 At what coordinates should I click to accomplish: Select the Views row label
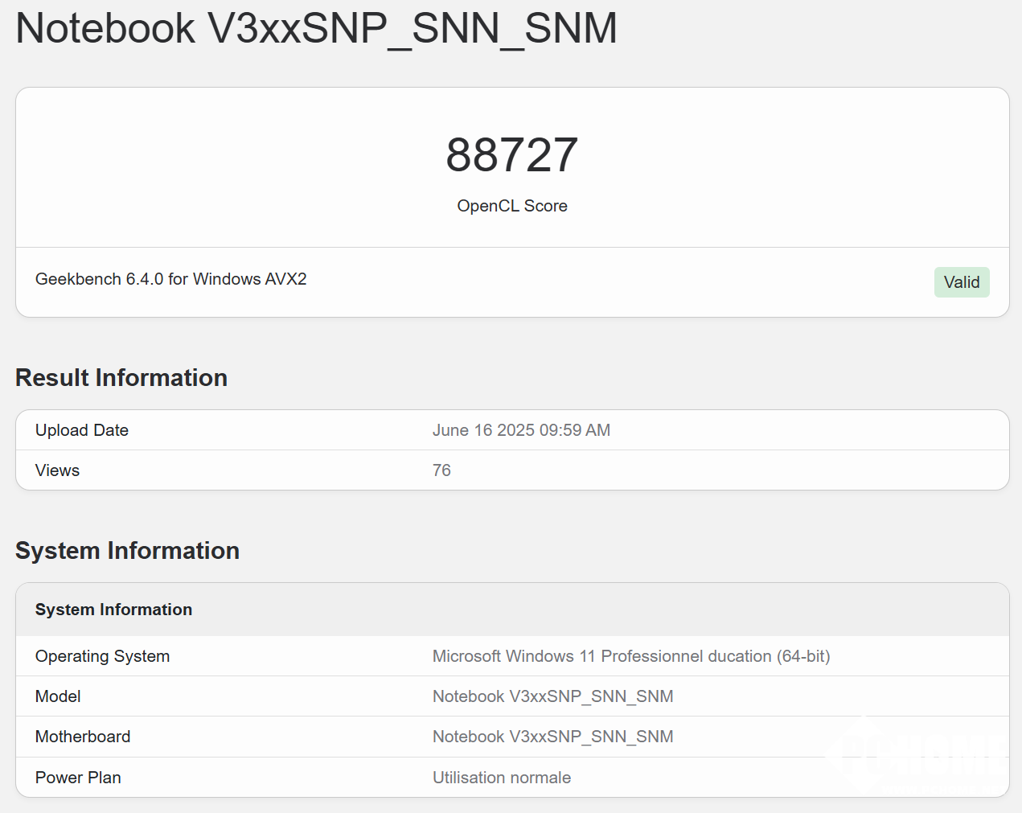point(57,470)
